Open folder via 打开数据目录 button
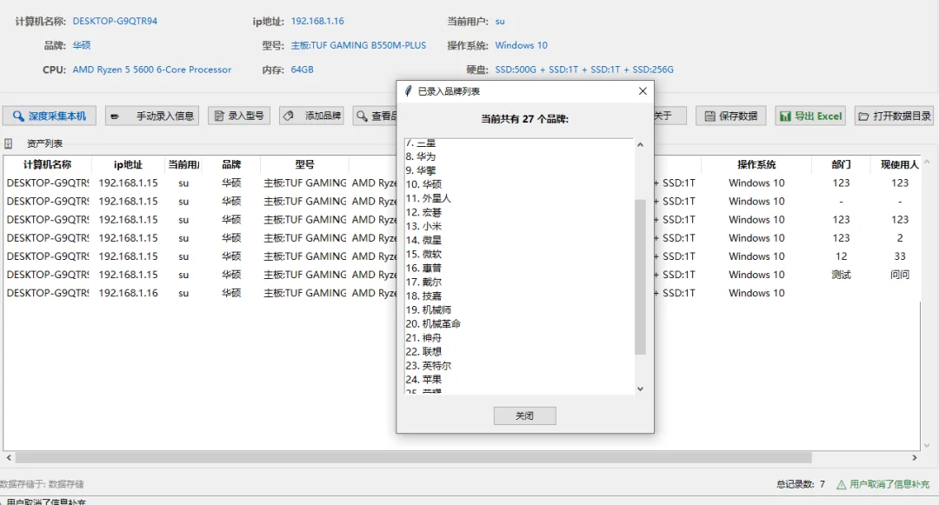Viewport: 939px width, 505px height. click(x=895, y=116)
